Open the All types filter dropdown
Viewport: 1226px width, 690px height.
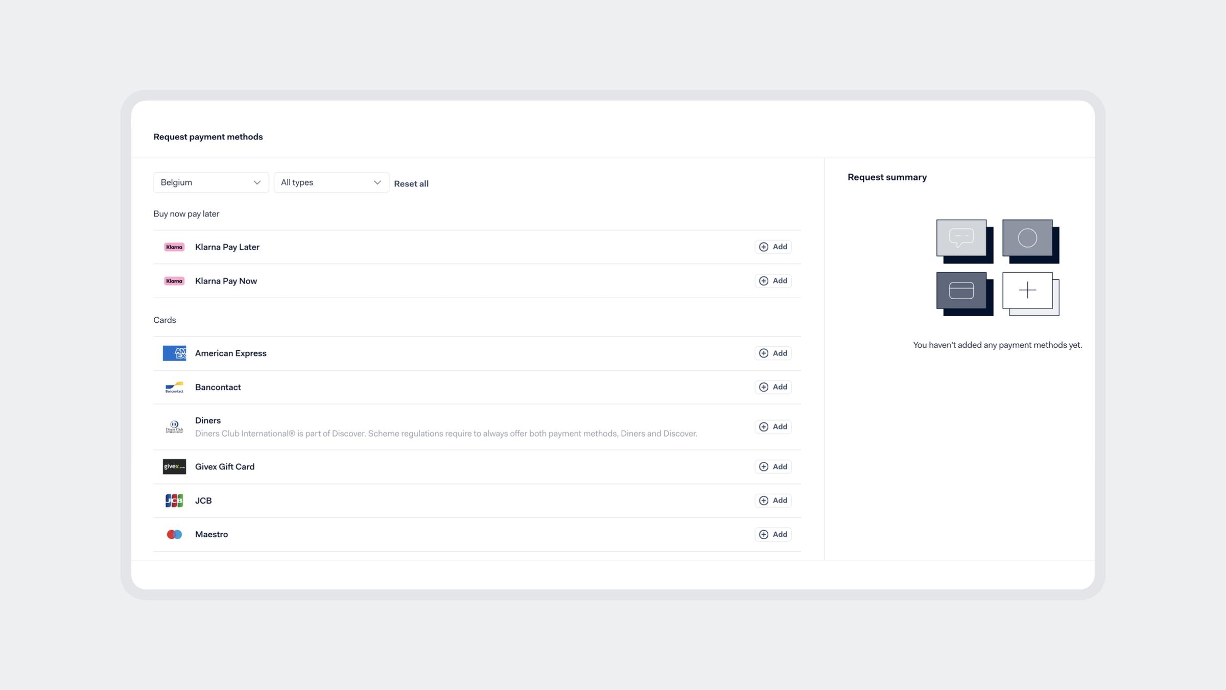pos(331,182)
